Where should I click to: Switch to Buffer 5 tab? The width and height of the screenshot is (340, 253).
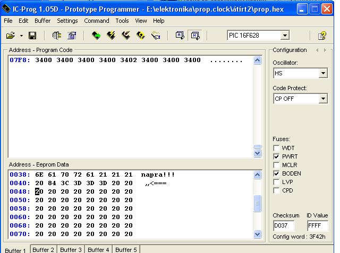click(126, 249)
